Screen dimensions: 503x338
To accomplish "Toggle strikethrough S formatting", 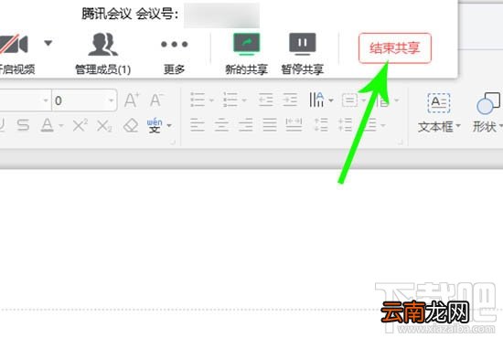I will (23, 125).
